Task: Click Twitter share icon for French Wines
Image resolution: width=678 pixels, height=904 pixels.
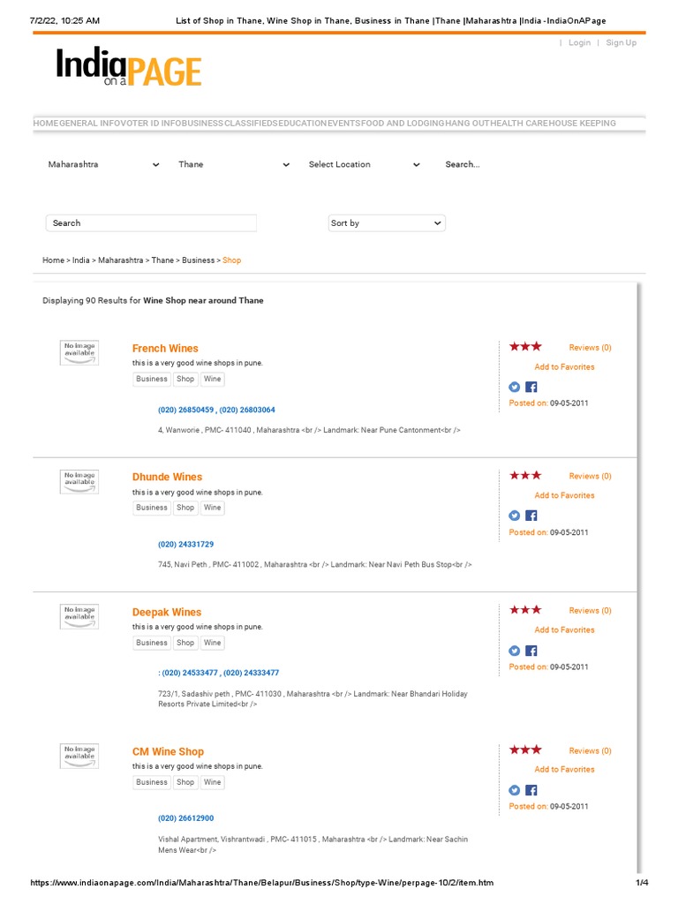Action: click(515, 387)
